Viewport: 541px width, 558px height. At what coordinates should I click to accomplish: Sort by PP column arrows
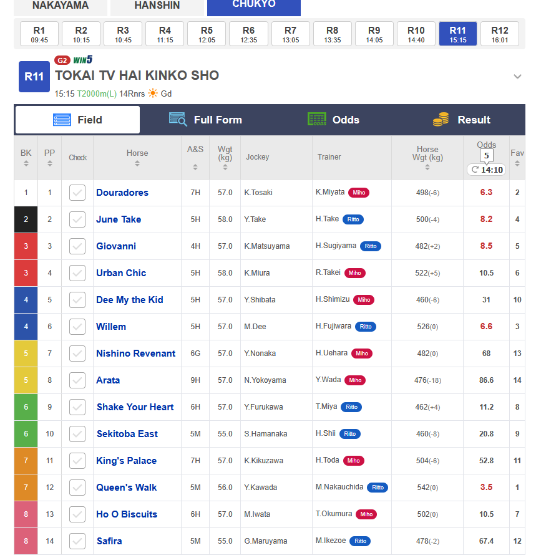click(x=49, y=164)
